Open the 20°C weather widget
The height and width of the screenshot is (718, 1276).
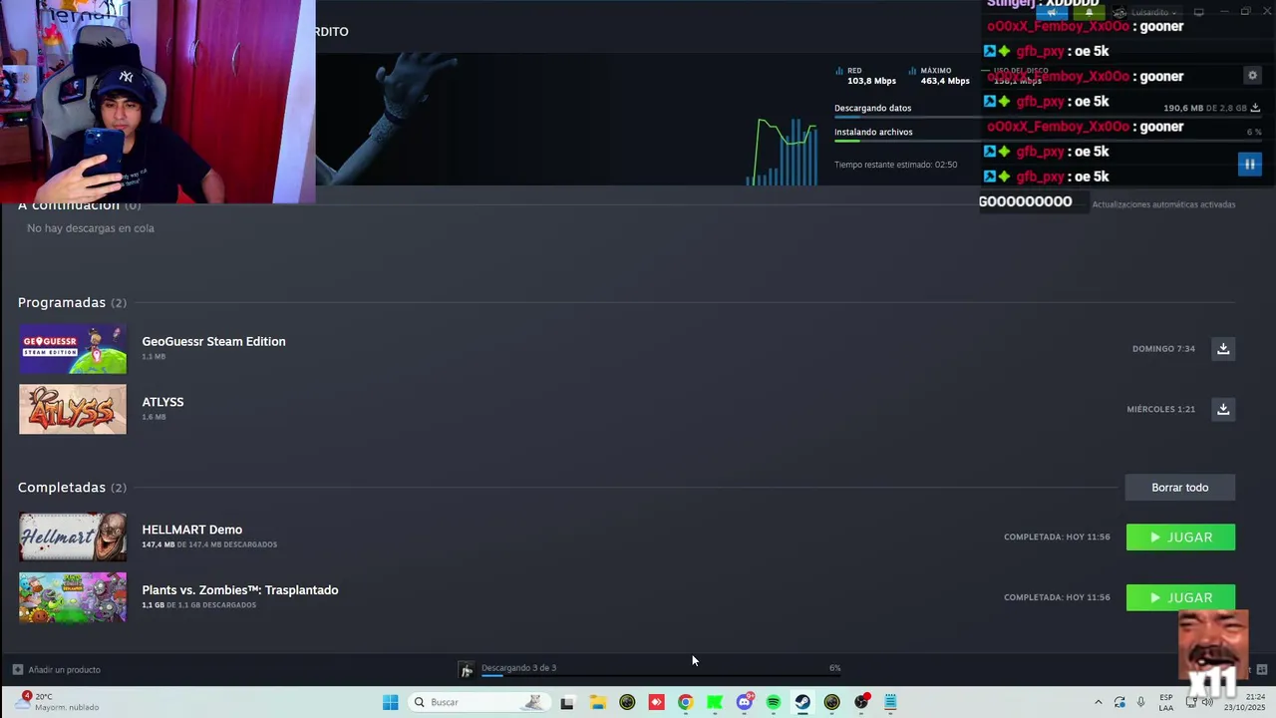click(x=58, y=702)
